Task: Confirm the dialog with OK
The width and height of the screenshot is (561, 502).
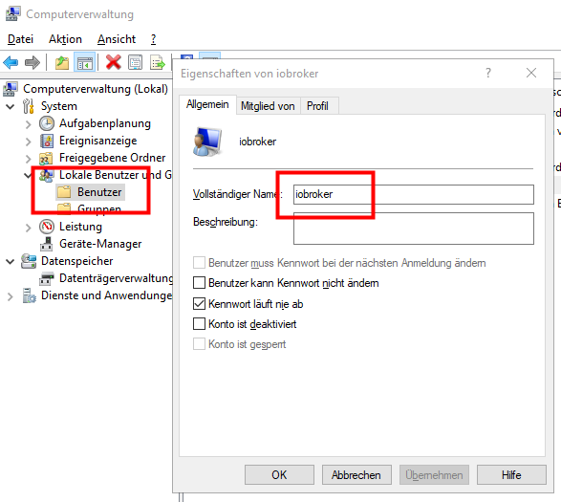Action: (279, 475)
